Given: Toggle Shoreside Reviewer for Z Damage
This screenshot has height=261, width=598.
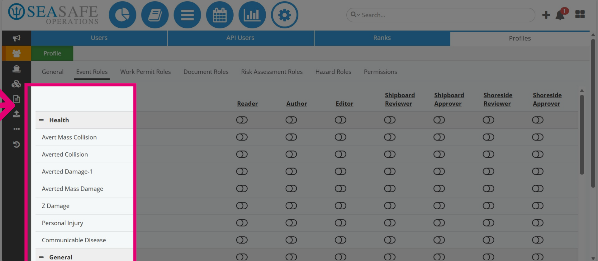Looking at the screenshot, I should point(488,206).
